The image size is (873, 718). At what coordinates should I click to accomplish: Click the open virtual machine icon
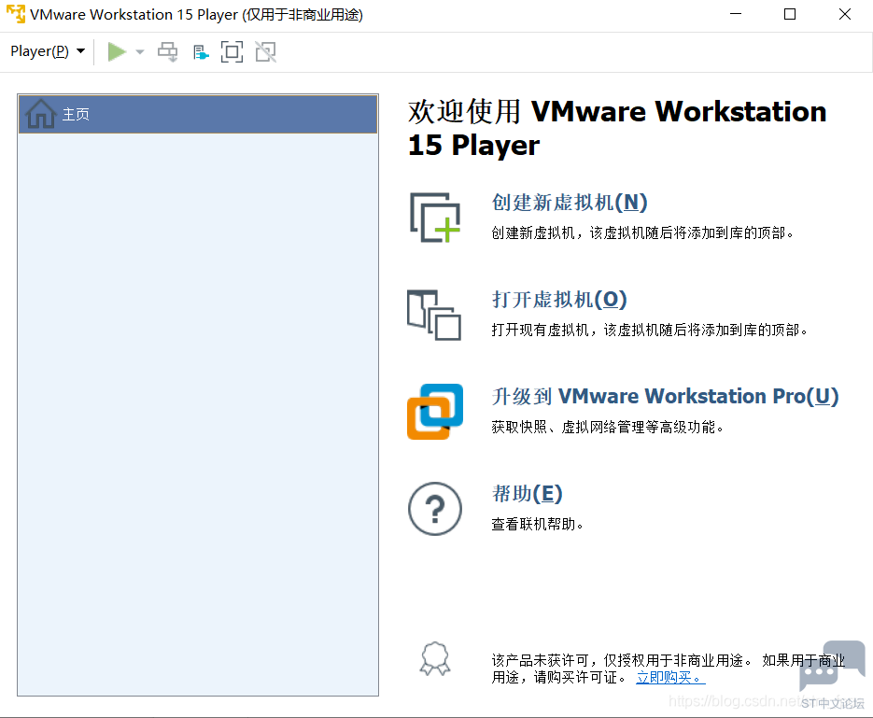(434, 315)
